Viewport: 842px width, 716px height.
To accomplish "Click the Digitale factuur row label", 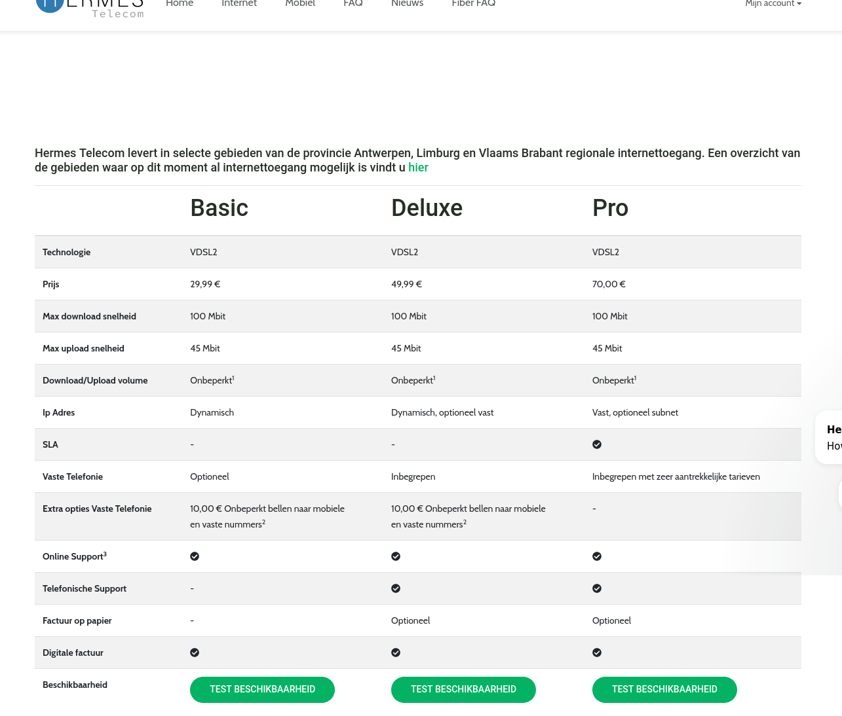I will [x=73, y=653].
